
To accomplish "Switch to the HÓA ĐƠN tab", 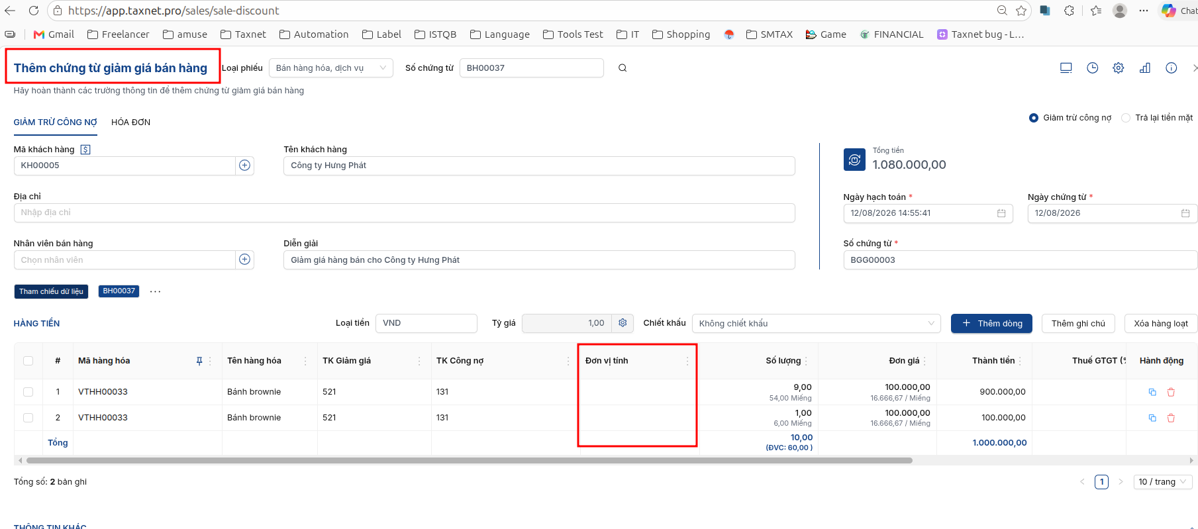I will click(x=131, y=122).
